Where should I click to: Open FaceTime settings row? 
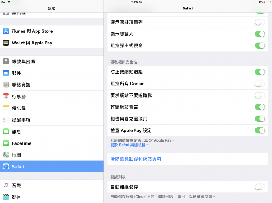52,143
